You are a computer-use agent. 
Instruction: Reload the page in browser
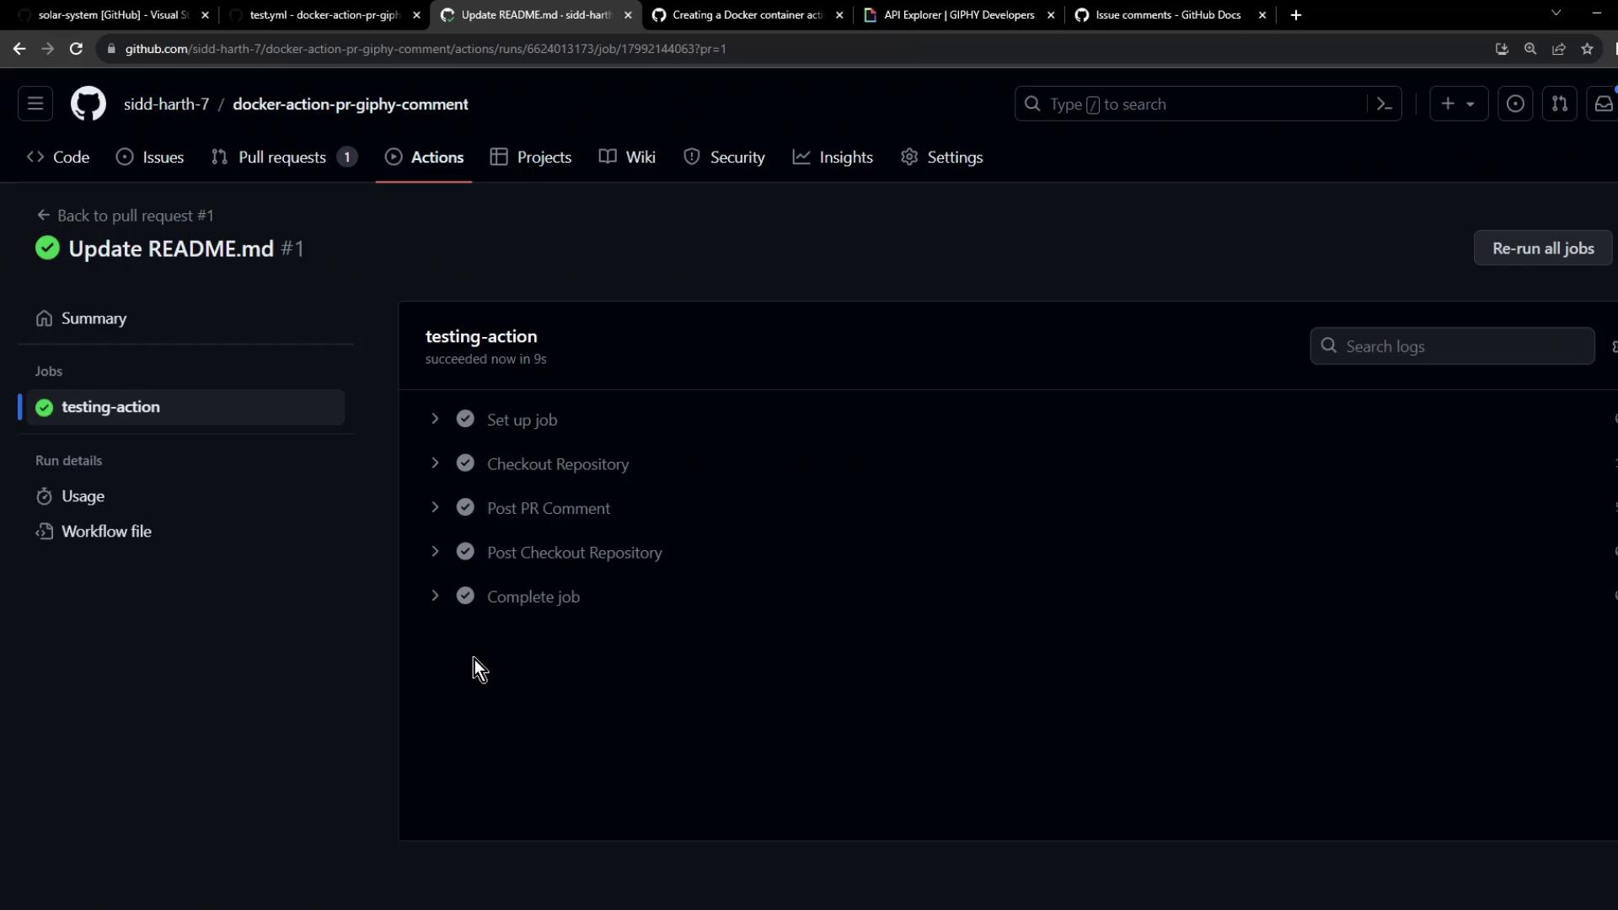76,49
